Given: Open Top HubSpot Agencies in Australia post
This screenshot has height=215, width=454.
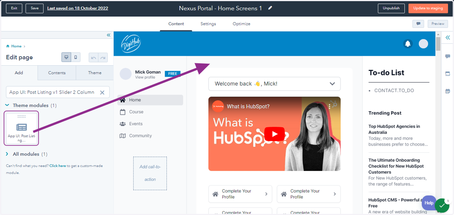Looking at the screenshot, I should (394, 129).
